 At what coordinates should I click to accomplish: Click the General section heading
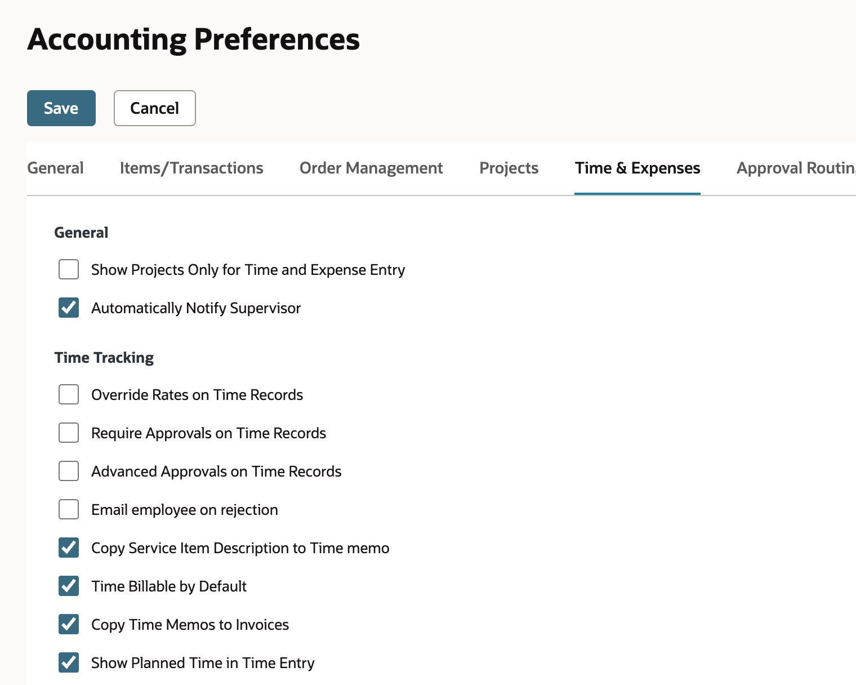click(81, 233)
